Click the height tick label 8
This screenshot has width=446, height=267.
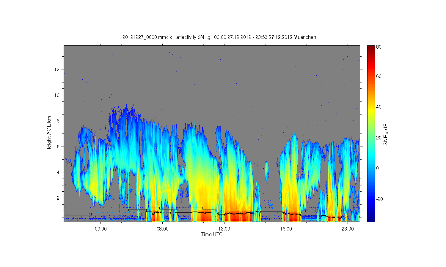pos(59,121)
